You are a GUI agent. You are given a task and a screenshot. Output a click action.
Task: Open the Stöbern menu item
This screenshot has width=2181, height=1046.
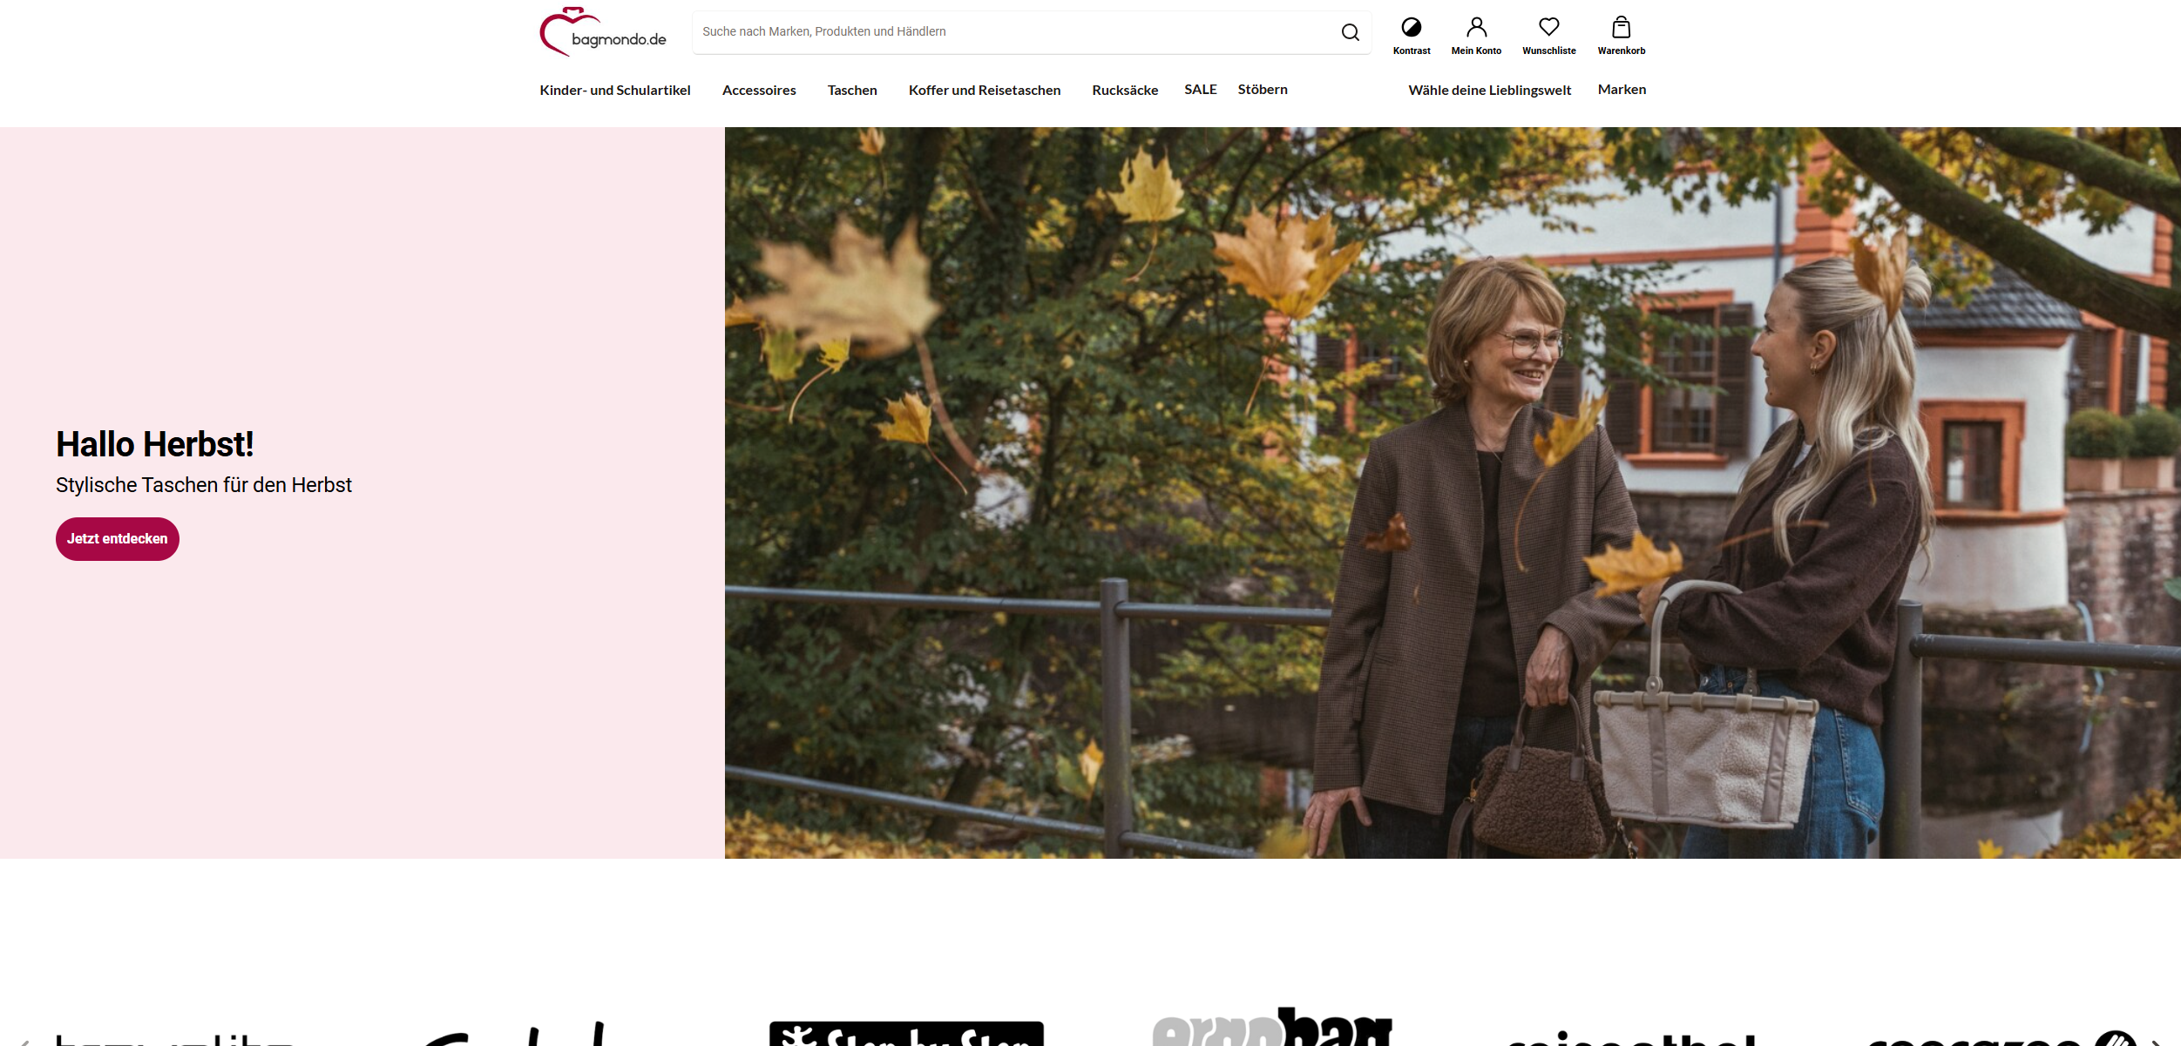[x=1262, y=90]
